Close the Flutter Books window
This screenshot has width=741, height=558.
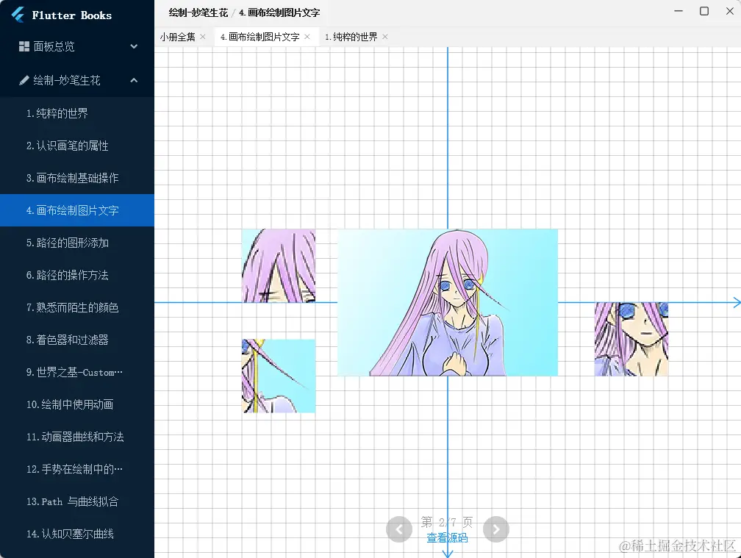(x=730, y=11)
